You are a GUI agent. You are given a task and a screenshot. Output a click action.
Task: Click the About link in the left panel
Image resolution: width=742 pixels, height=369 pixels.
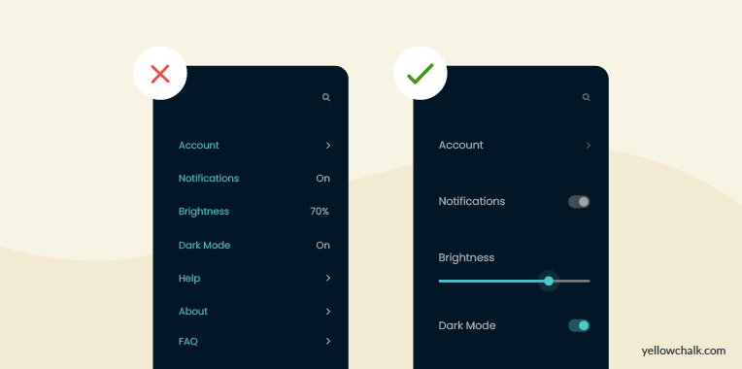click(x=193, y=312)
